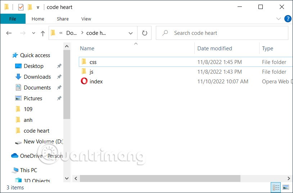Image resolution: width=293 pixels, height=193 pixels.
Task: Click the Opera icon beside index file
Action: tap(84, 81)
